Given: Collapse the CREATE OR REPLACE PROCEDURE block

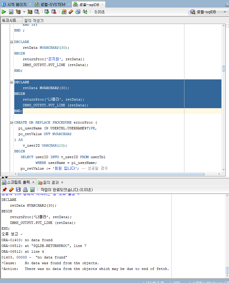Looking at the screenshot, I should (x=12, y=122).
